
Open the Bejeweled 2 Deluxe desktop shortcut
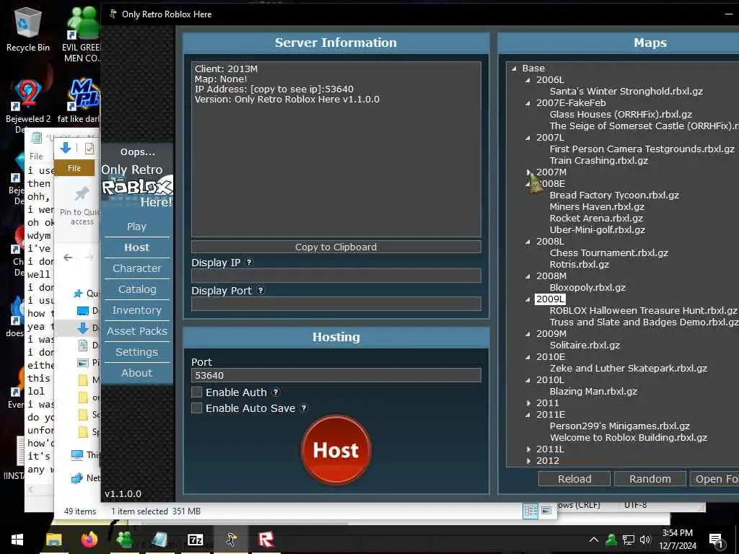27,106
